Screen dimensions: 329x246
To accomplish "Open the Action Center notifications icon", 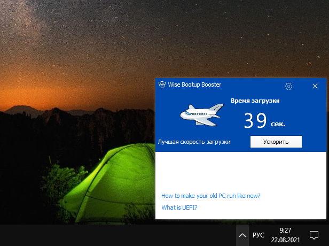I will click(x=314, y=235).
